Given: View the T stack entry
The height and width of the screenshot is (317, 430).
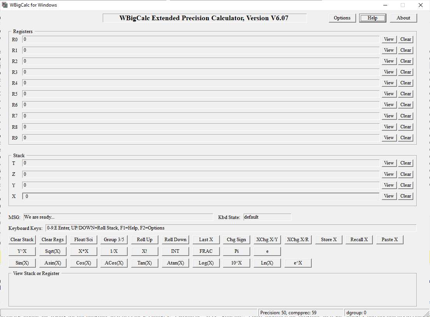Looking at the screenshot, I should (389, 163).
